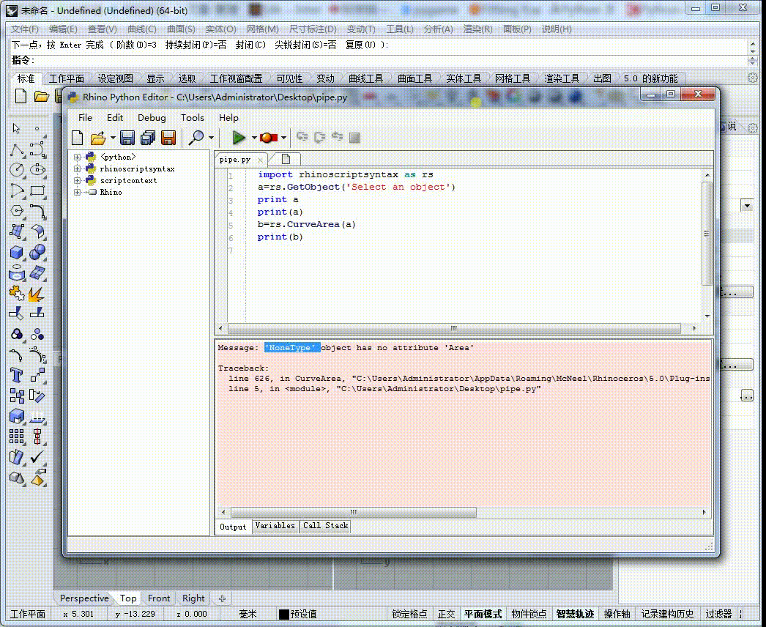This screenshot has width=766, height=627.
Task: Expand Rhino tree node
Action: coord(77,192)
